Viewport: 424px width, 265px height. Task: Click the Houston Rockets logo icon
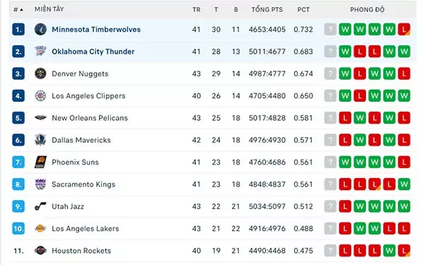pyautogui.click(x=40, y=250)
